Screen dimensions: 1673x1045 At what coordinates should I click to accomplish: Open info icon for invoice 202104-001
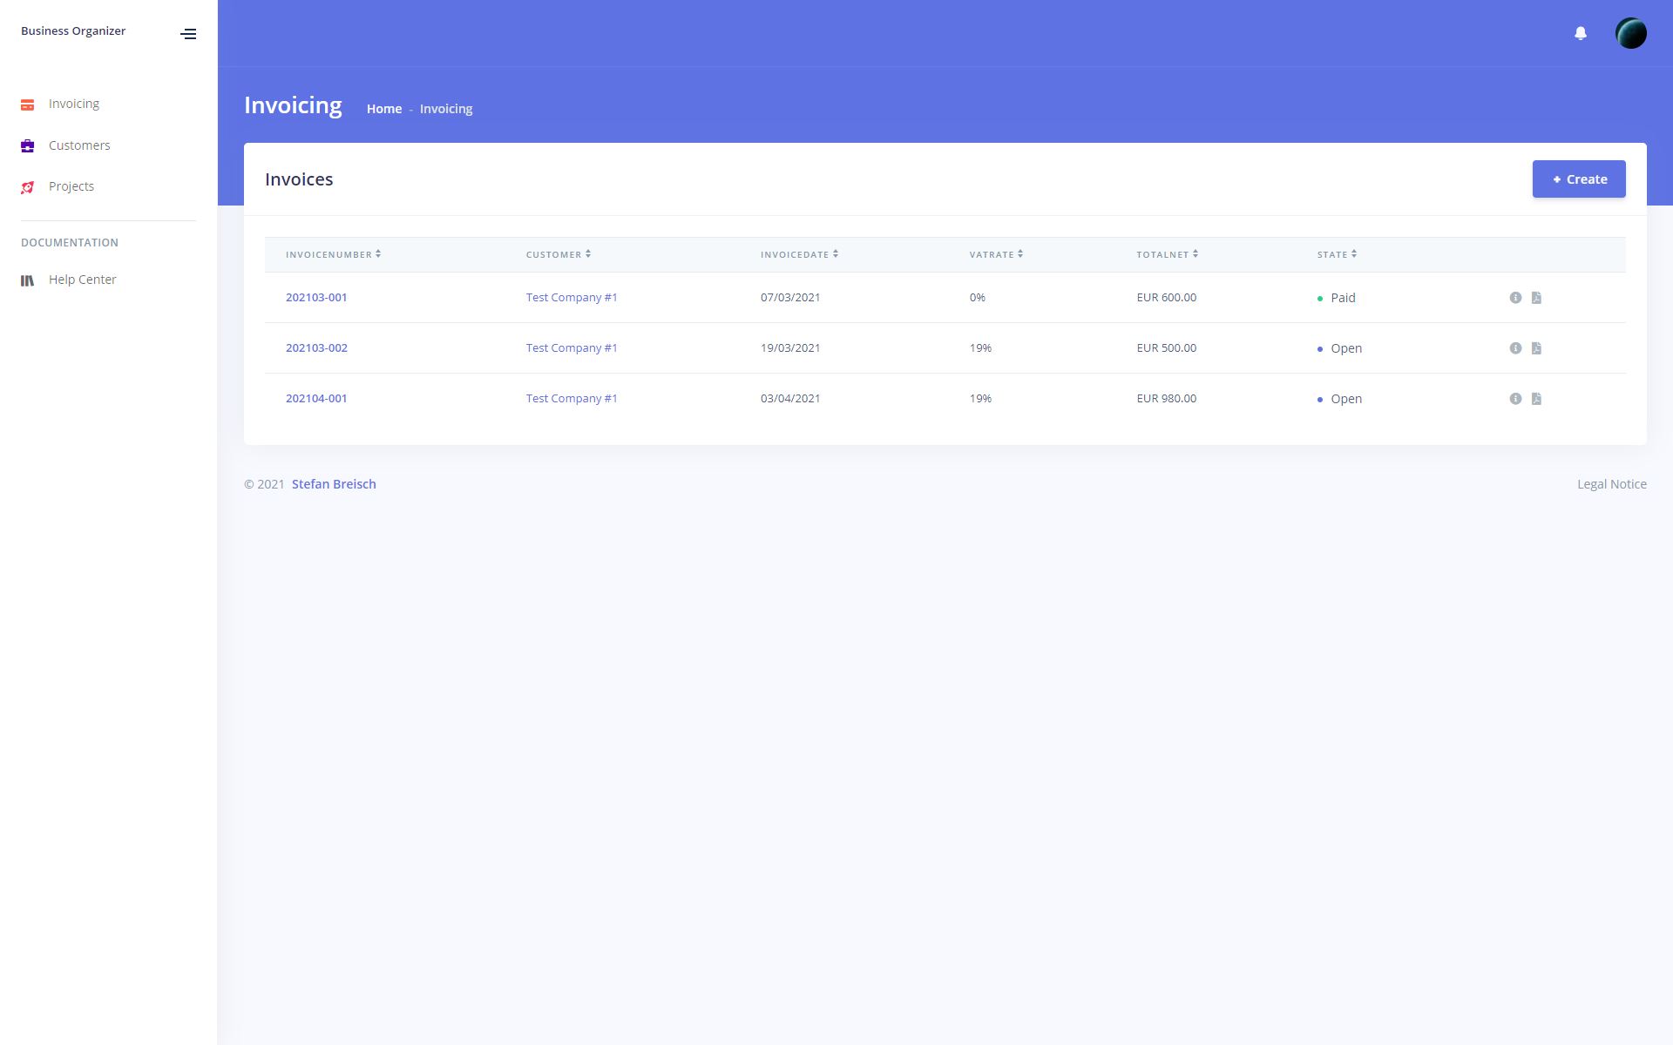[x=1515, y=399]
